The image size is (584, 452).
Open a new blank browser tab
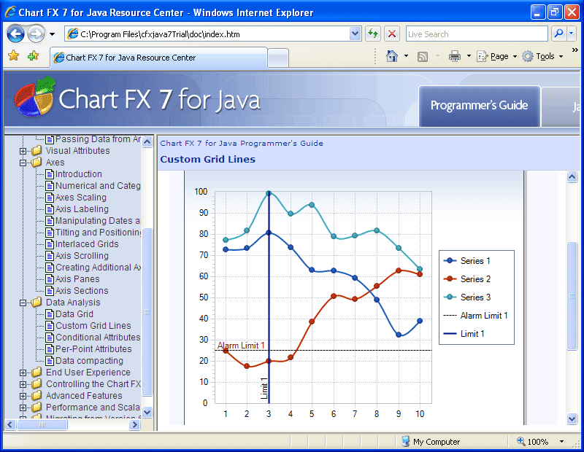coord(278,58)
